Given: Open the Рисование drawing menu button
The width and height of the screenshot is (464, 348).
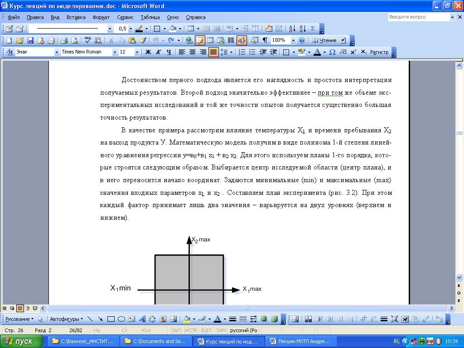Looking at the screenshot, I should coord(19,319).
